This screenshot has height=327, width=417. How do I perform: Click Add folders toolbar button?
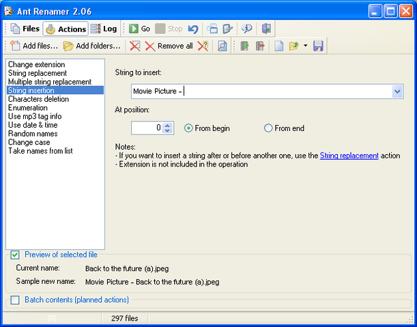tap(91, 46)
